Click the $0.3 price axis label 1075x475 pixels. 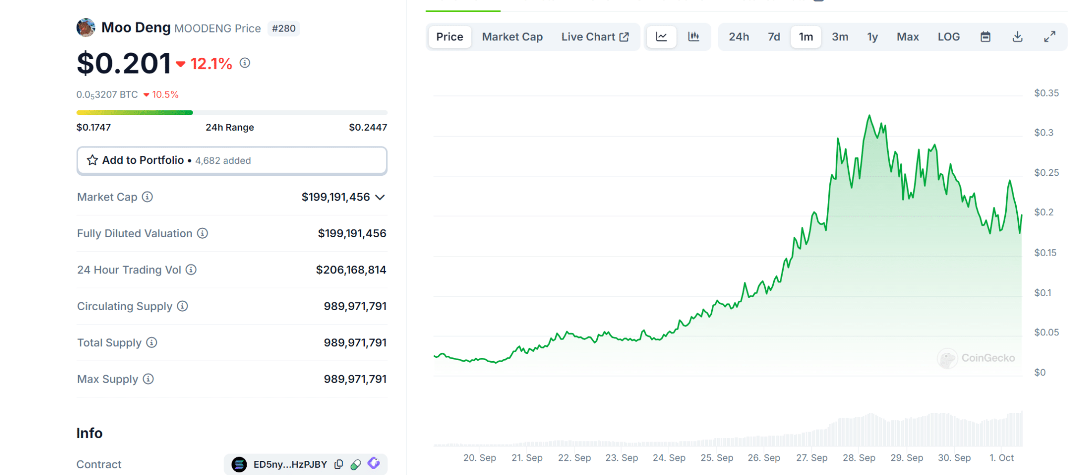[x=1044, y=133]
